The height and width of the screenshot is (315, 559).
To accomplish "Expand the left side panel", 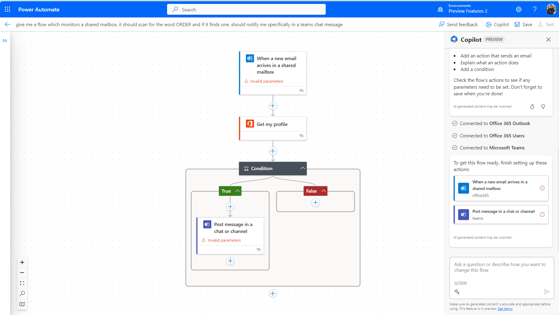I will point(5,41).
